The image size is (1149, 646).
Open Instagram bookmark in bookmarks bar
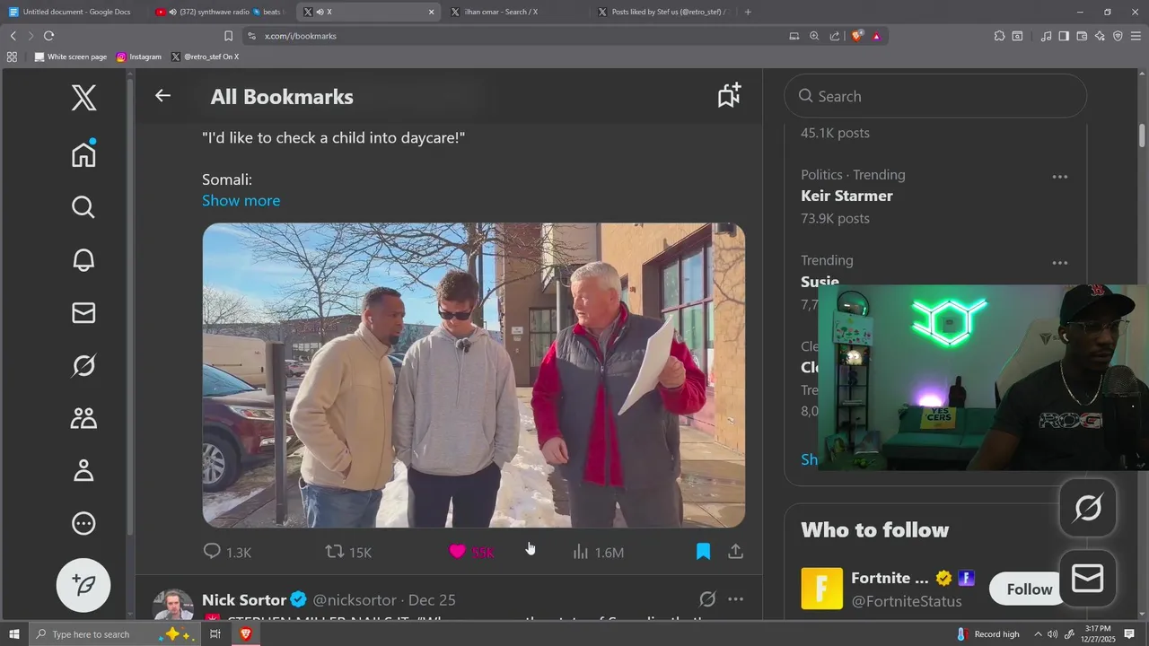coord(139,57)
